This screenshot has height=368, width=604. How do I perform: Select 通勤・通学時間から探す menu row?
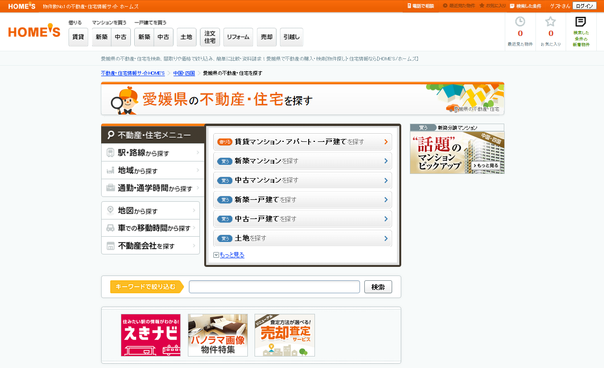pyautogui.click(x=153, y=188)
